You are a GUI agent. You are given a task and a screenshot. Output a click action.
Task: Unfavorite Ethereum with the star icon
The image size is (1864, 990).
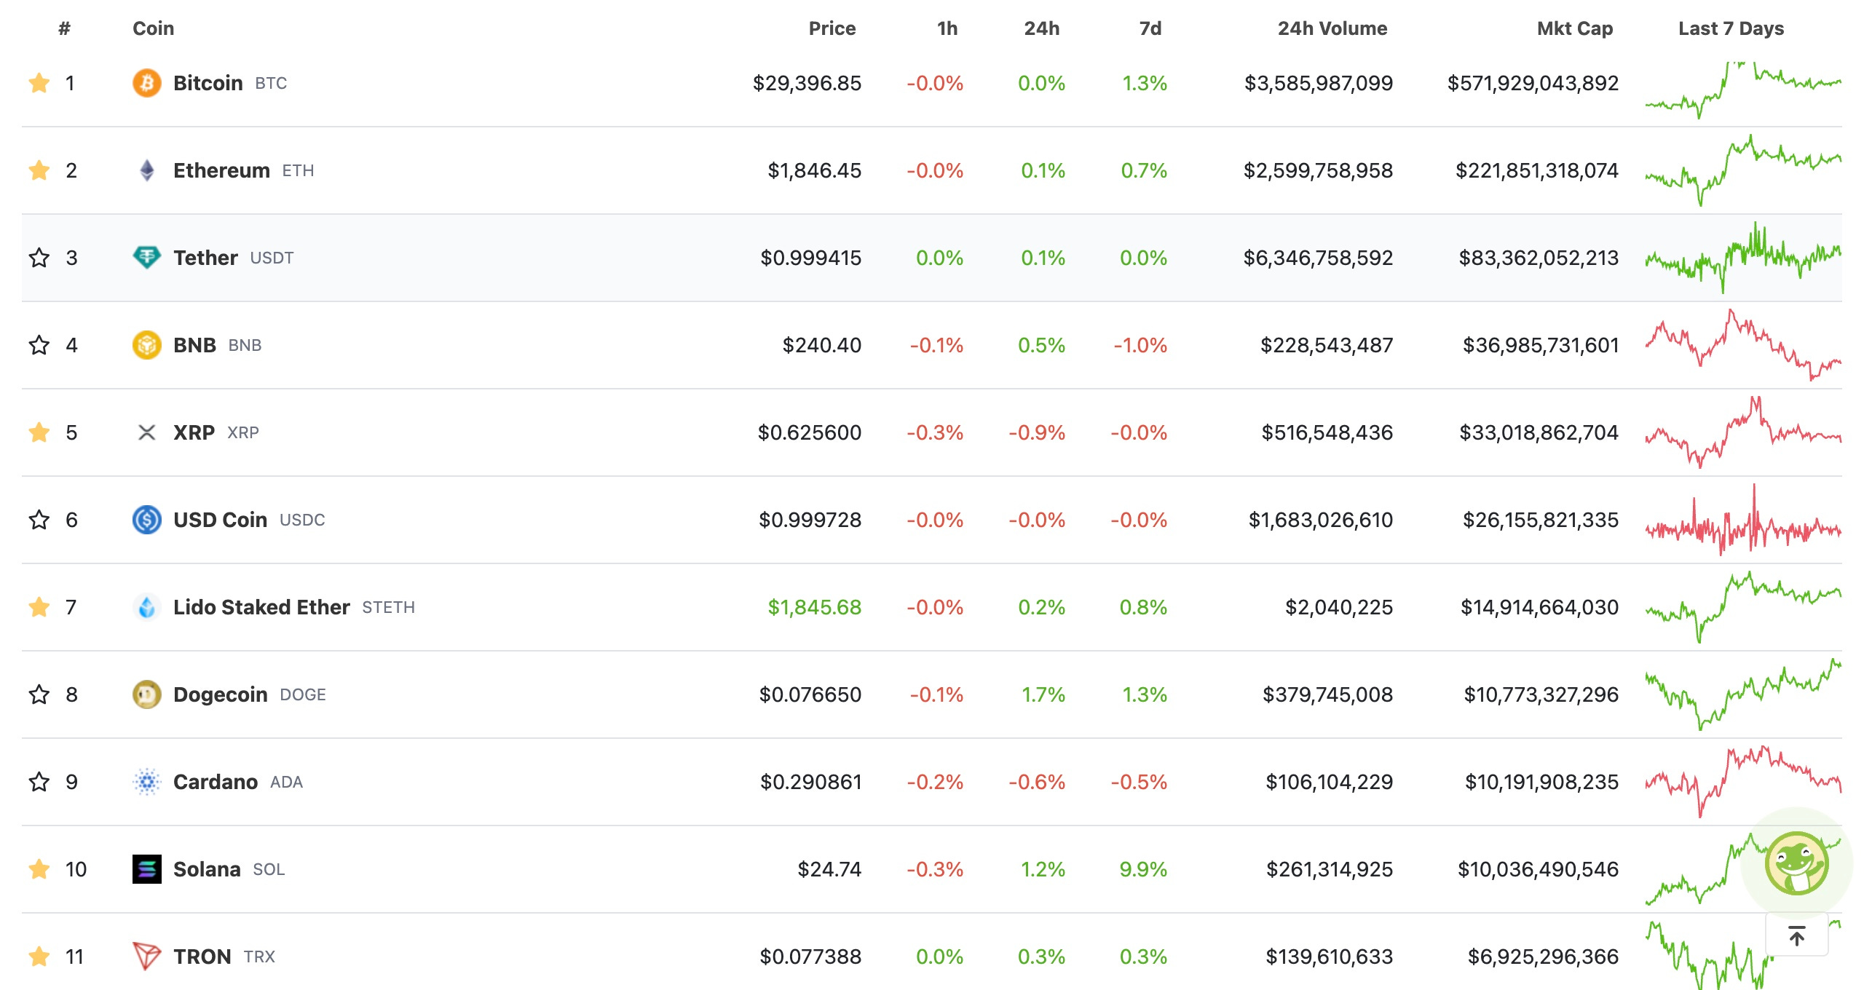(39, 170)
